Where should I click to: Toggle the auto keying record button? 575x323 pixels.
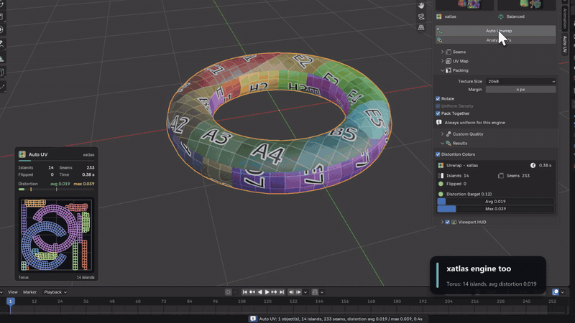[228, 292]
